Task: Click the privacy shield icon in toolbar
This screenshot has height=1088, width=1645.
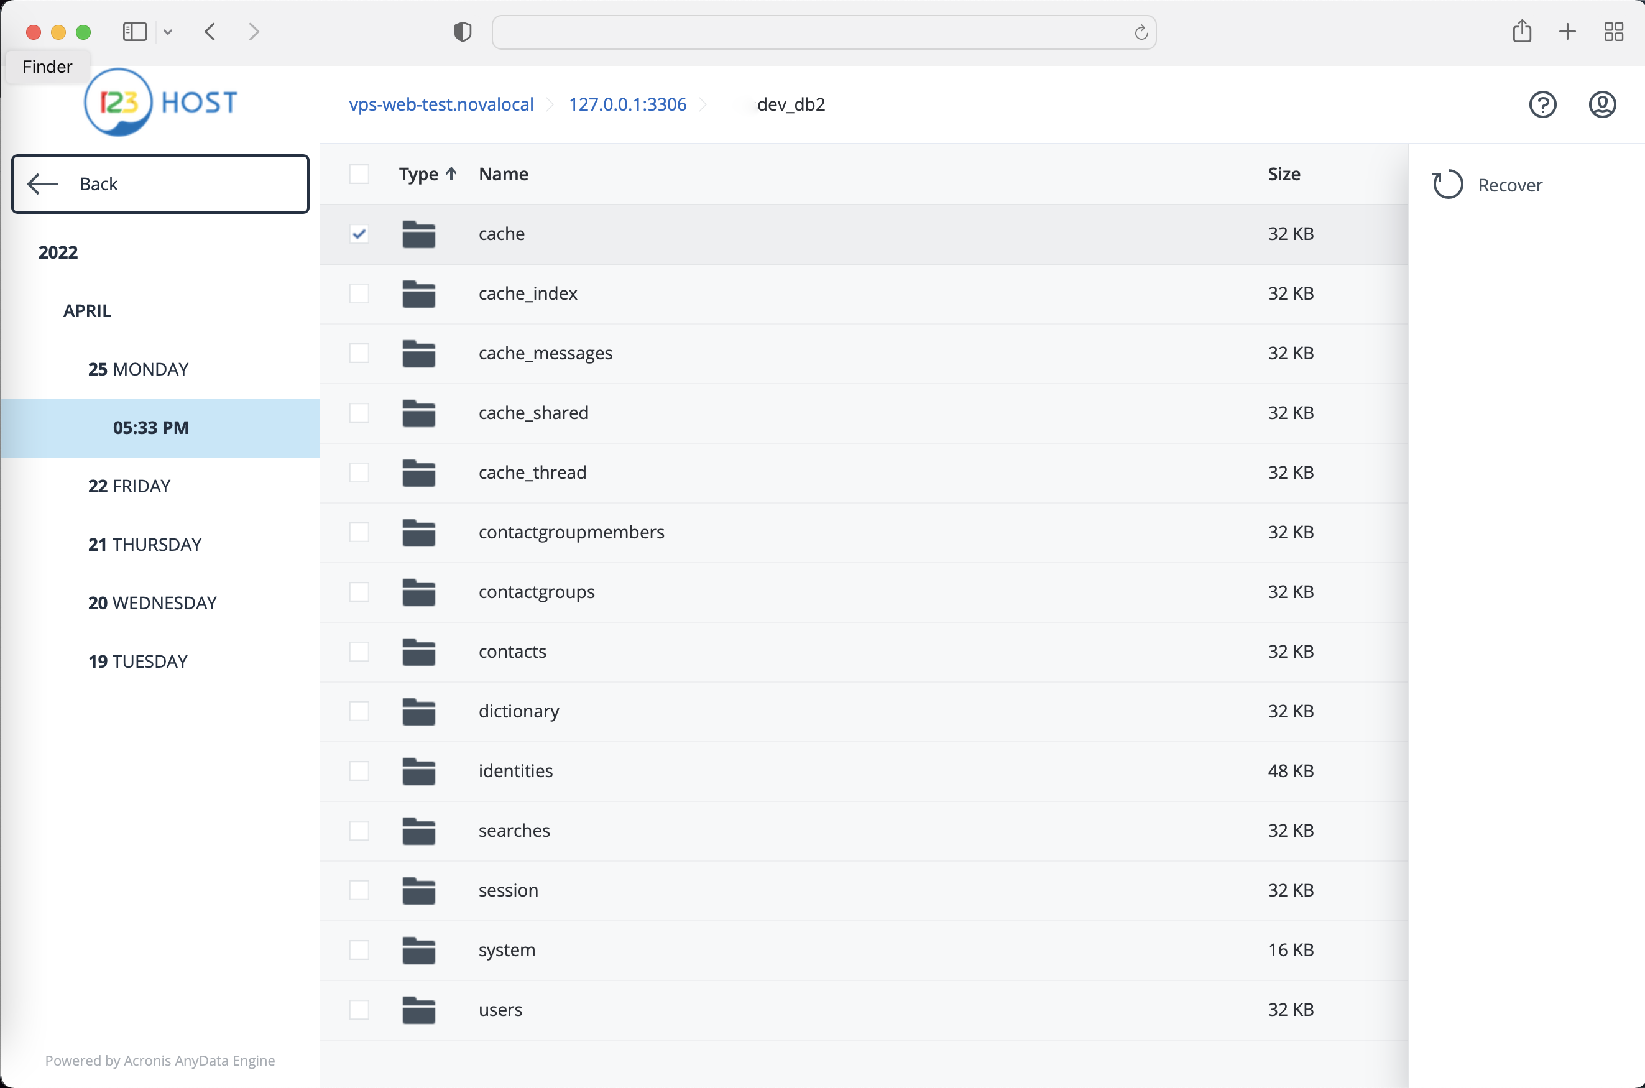Action: (463, 32)
